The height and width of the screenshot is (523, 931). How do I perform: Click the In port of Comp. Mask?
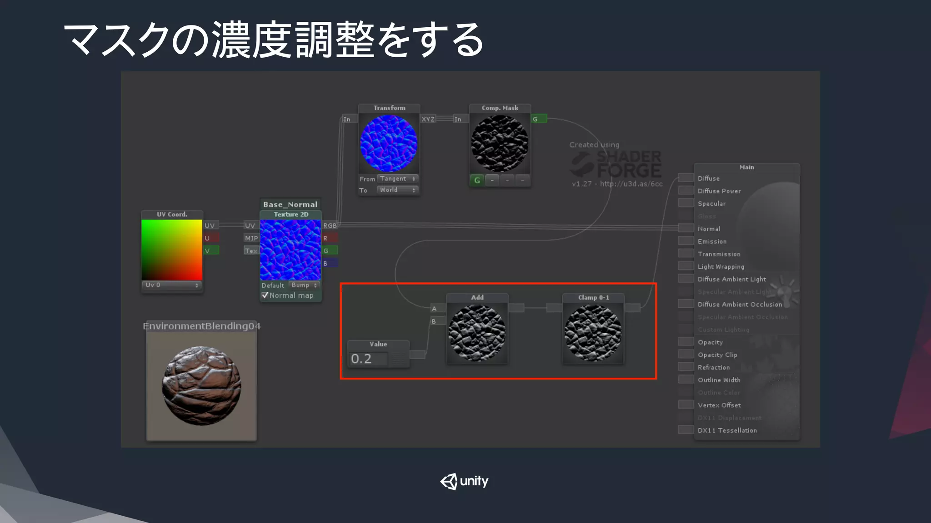460,119
